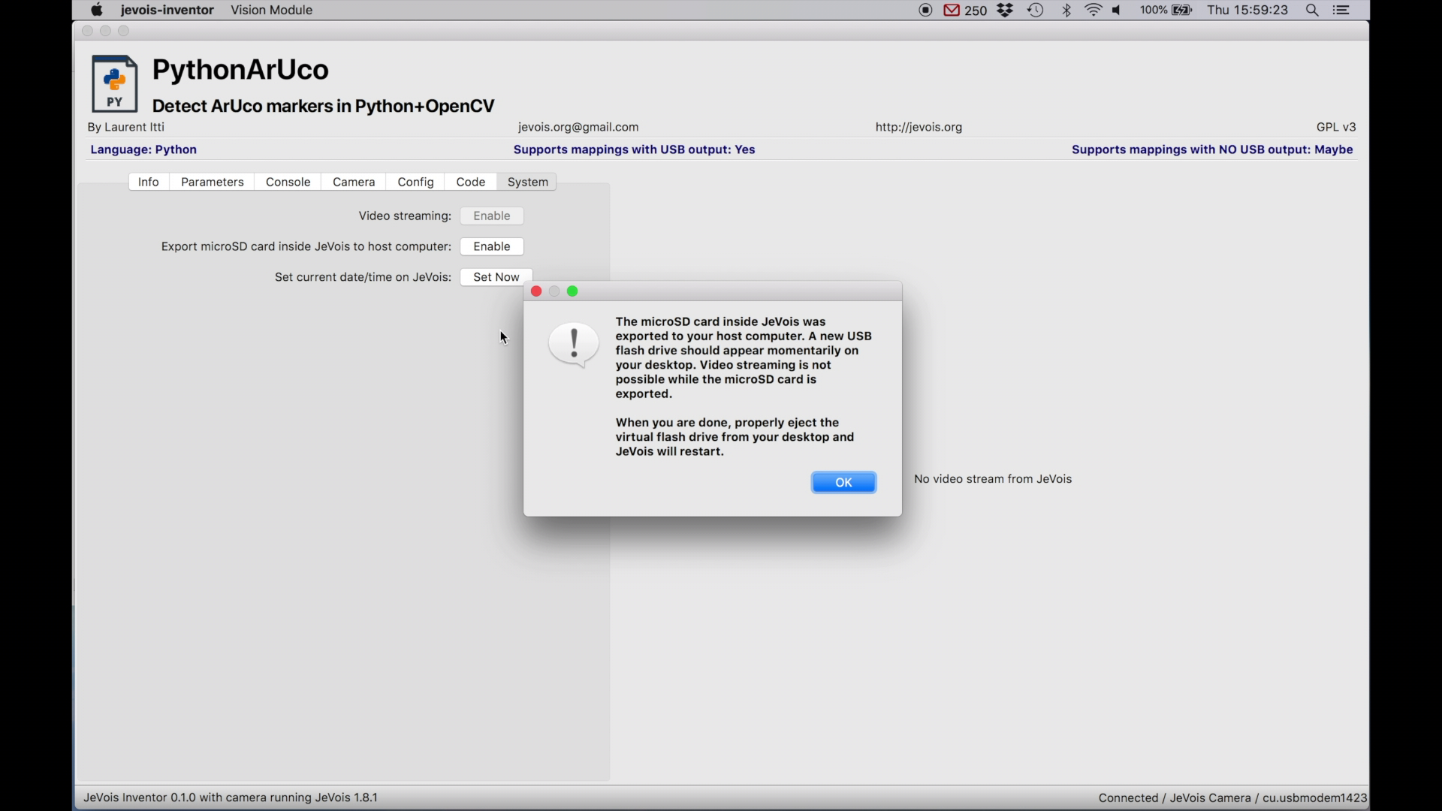The image size is (1442, 811).
Task: Open the jevois-inventor app menu
Action: coord(167,11)
